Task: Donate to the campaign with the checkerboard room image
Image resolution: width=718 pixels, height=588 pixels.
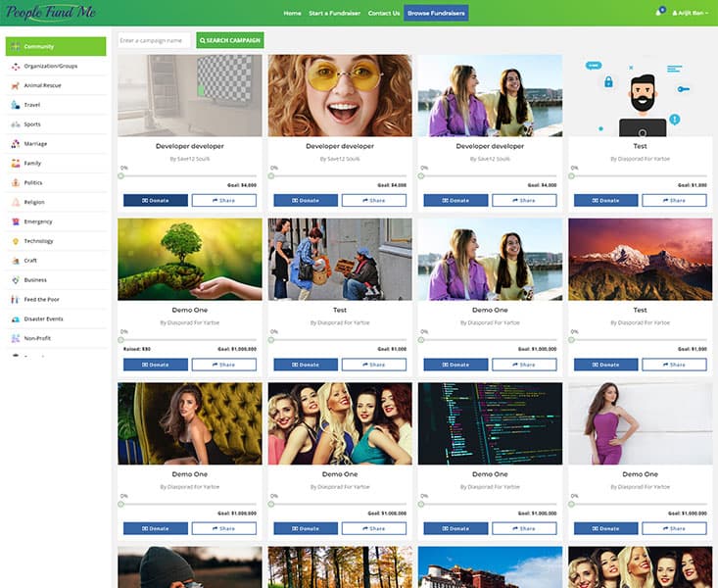Action: point(155,200)
